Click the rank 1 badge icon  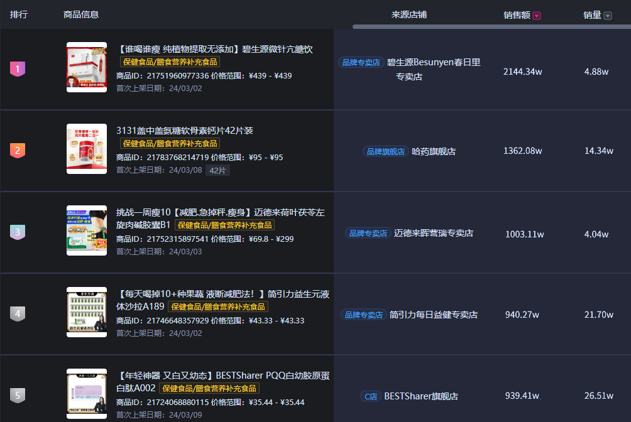coord(18,69)
